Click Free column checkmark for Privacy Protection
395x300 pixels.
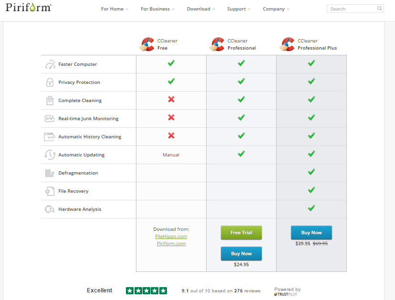tap(171, 81)
